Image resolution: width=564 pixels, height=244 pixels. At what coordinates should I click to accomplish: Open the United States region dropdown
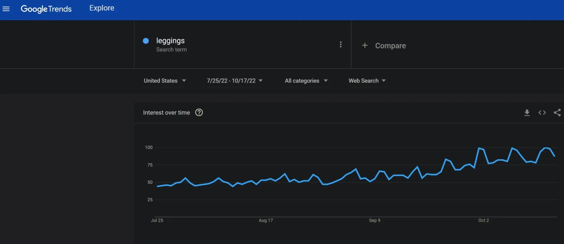pyautogui.click(x=165, y=81)
